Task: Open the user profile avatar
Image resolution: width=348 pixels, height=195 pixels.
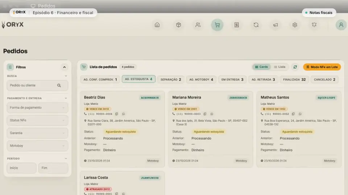Action: (341, 25)
